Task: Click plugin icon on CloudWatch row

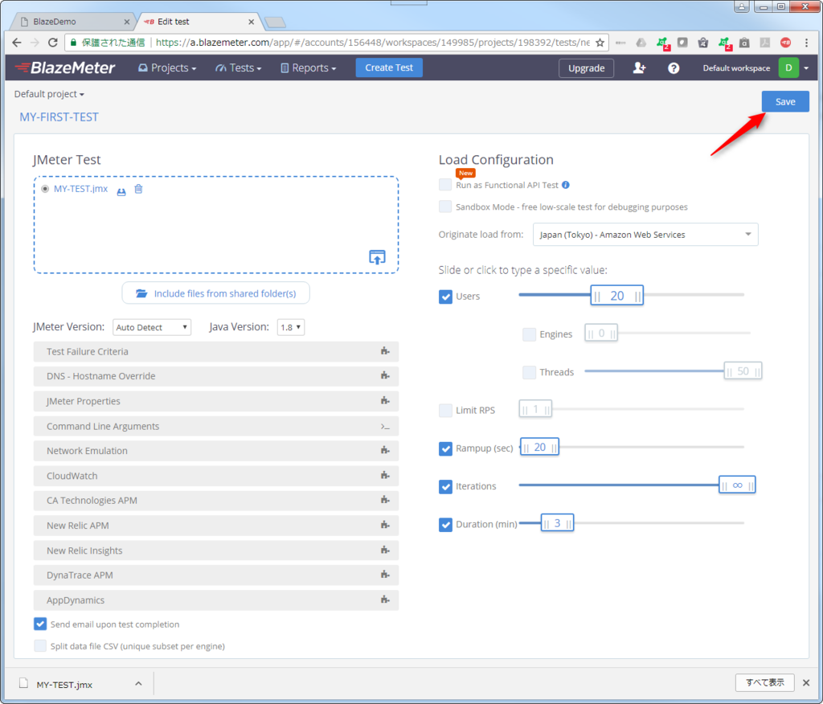Action: 385,476
